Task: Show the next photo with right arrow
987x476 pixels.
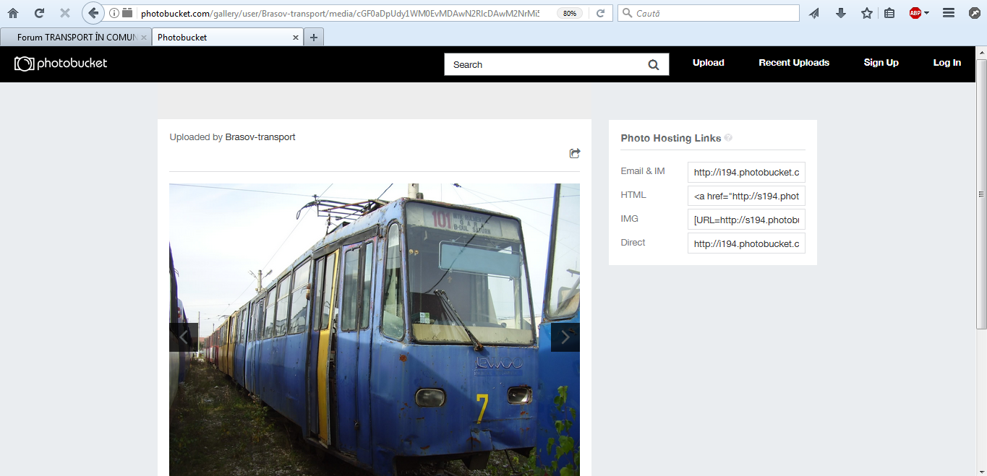Action: (x=565, y=337)
